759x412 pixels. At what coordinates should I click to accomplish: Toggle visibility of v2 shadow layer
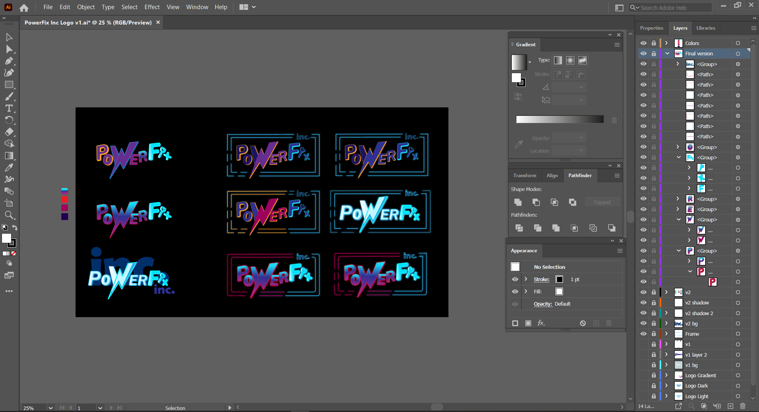tap(643, 302)
